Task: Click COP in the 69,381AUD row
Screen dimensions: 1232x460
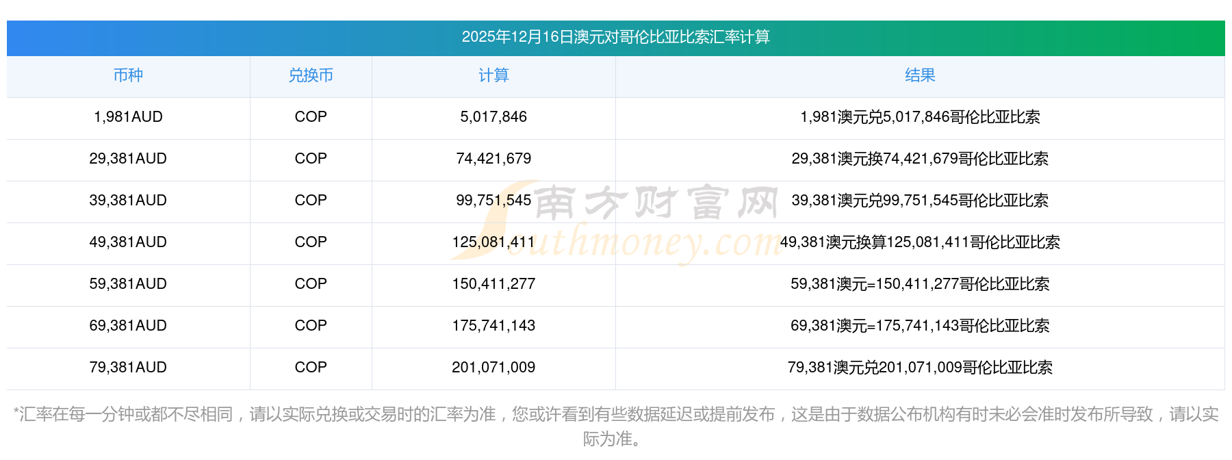Action: [311, 326]
